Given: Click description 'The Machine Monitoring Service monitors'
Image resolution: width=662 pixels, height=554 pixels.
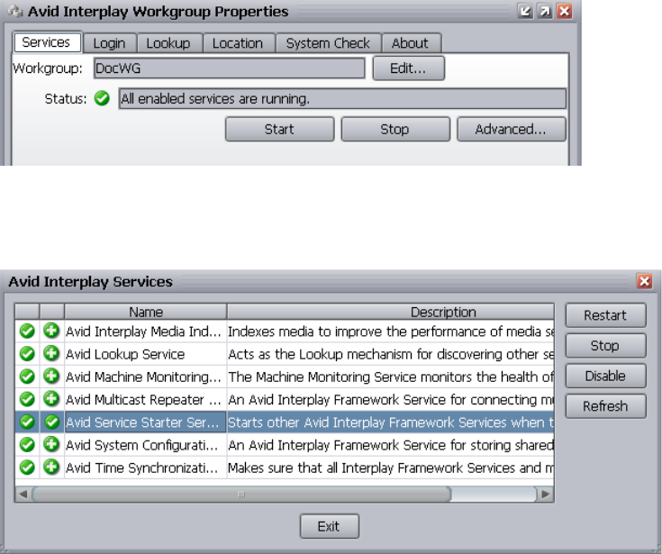Looking at the screenshot, I should click(391, 377).
